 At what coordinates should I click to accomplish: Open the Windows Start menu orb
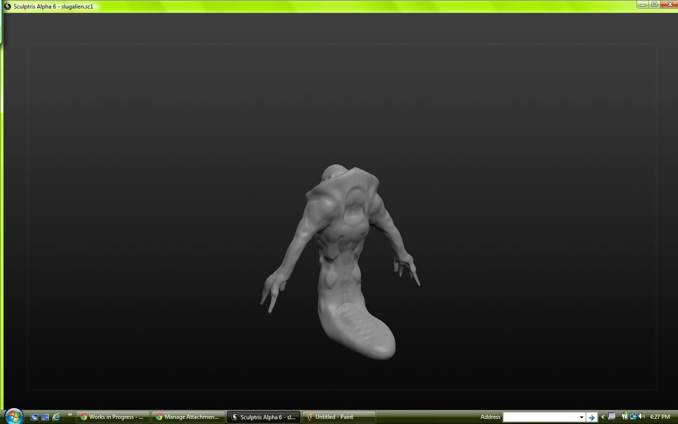pos(14,416)
